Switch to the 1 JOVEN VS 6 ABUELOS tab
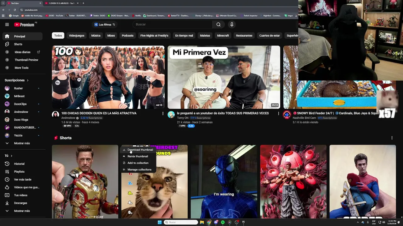The height and width of the screenshot is (226, 403). 62,3
